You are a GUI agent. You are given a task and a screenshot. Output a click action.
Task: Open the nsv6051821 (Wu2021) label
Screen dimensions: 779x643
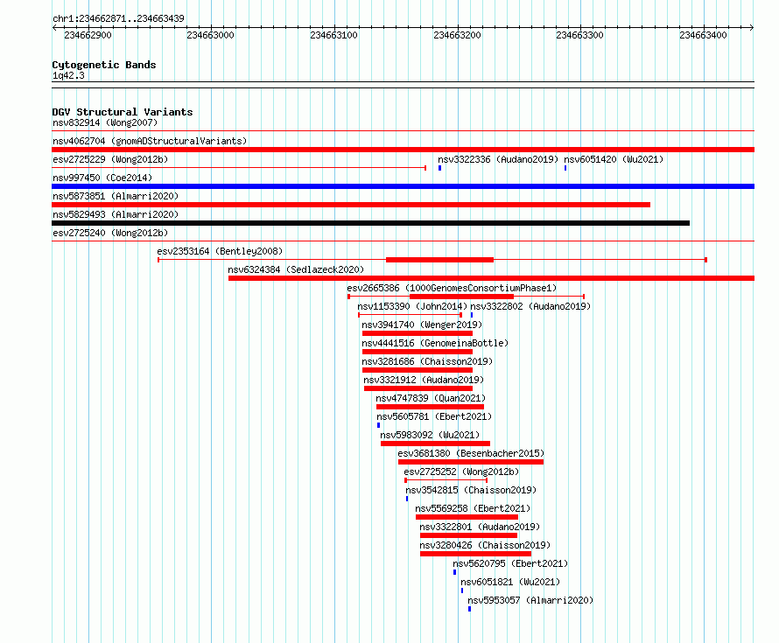click(x=510, y=582)
